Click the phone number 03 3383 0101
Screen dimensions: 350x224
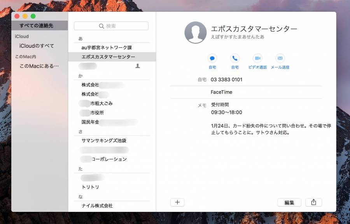(226, 79)
